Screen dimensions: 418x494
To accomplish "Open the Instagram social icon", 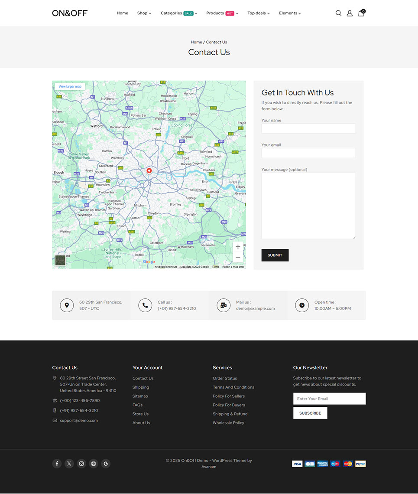I will click(81, 464).
